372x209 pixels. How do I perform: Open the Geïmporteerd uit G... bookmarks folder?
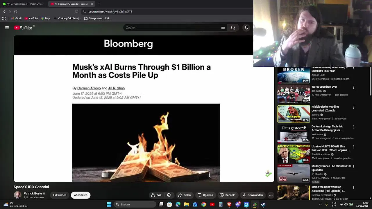coord(97,18)
